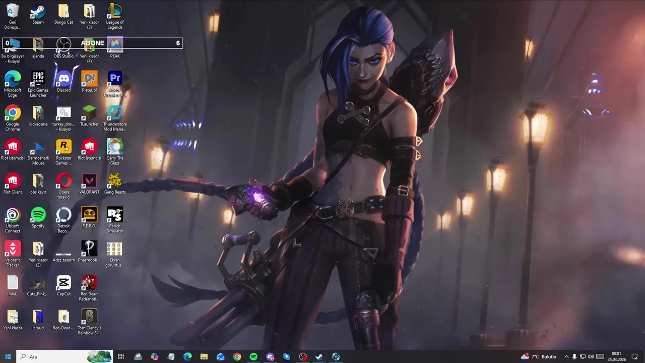Viewport: 645px width, 363px height.
Task: Launch League of Legends desktop shortcut
Action: [115, 16]
